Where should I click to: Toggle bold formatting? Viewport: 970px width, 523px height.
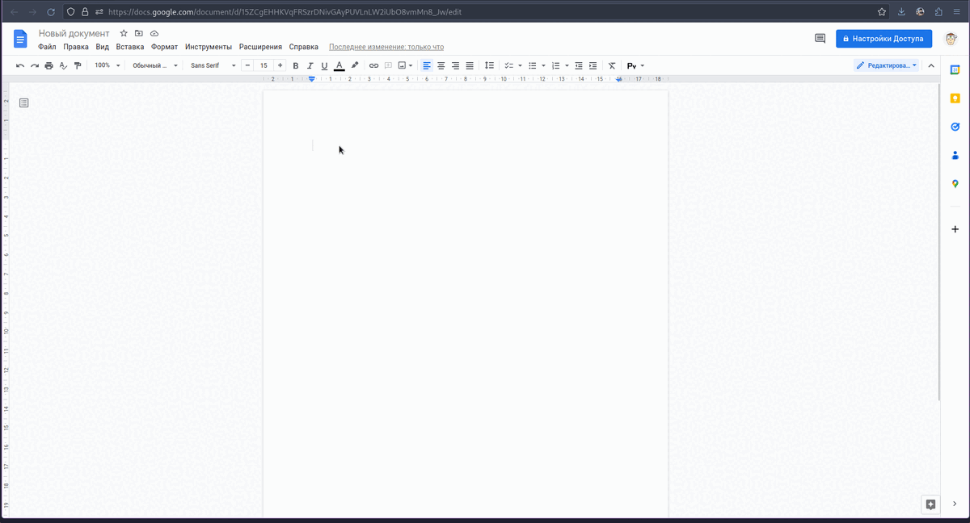point(295,65)
